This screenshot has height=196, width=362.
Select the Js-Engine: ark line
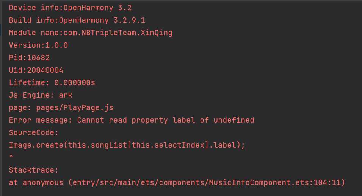pyautogui.click(x=41, y=95)
